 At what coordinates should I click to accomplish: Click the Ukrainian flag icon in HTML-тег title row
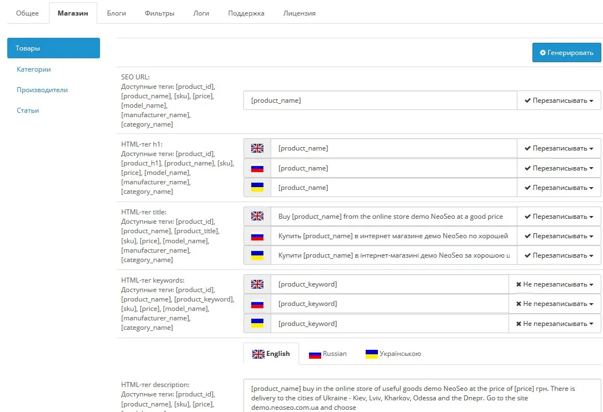point(257,255)
